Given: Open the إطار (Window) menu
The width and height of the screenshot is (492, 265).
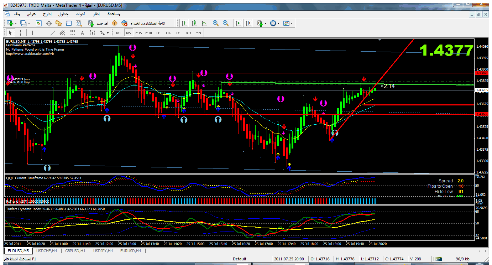Looking at the screenshot, I should point(96,14).
